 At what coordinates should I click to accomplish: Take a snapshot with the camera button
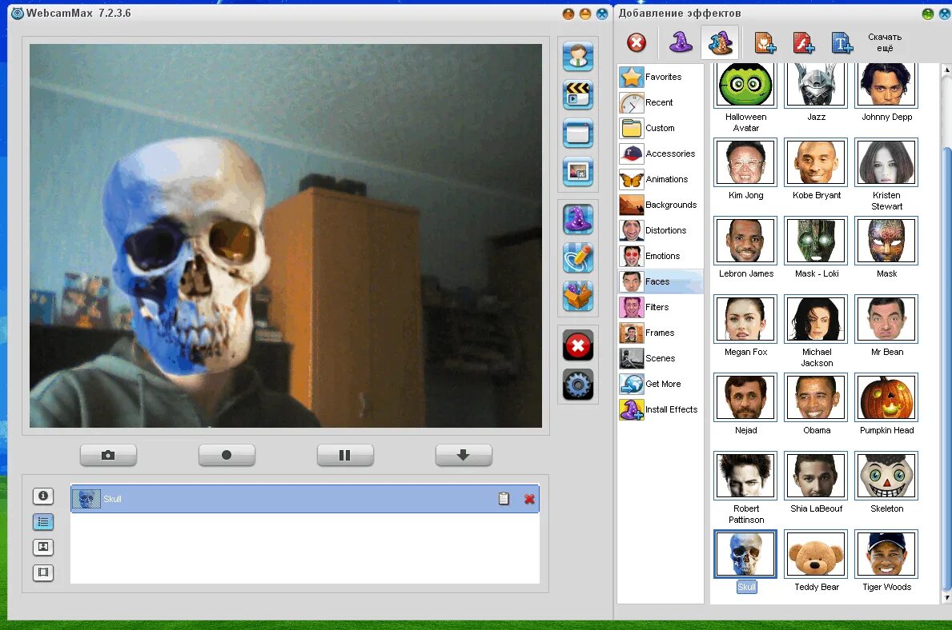(x=108, y=455)
